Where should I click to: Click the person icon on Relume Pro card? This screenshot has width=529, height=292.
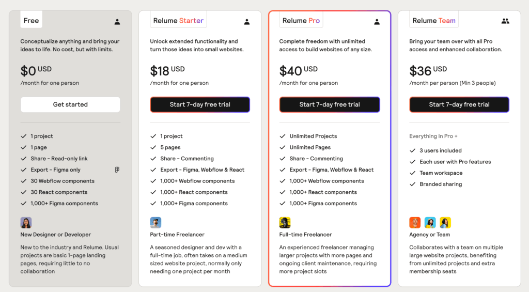(x=377, y=22)
